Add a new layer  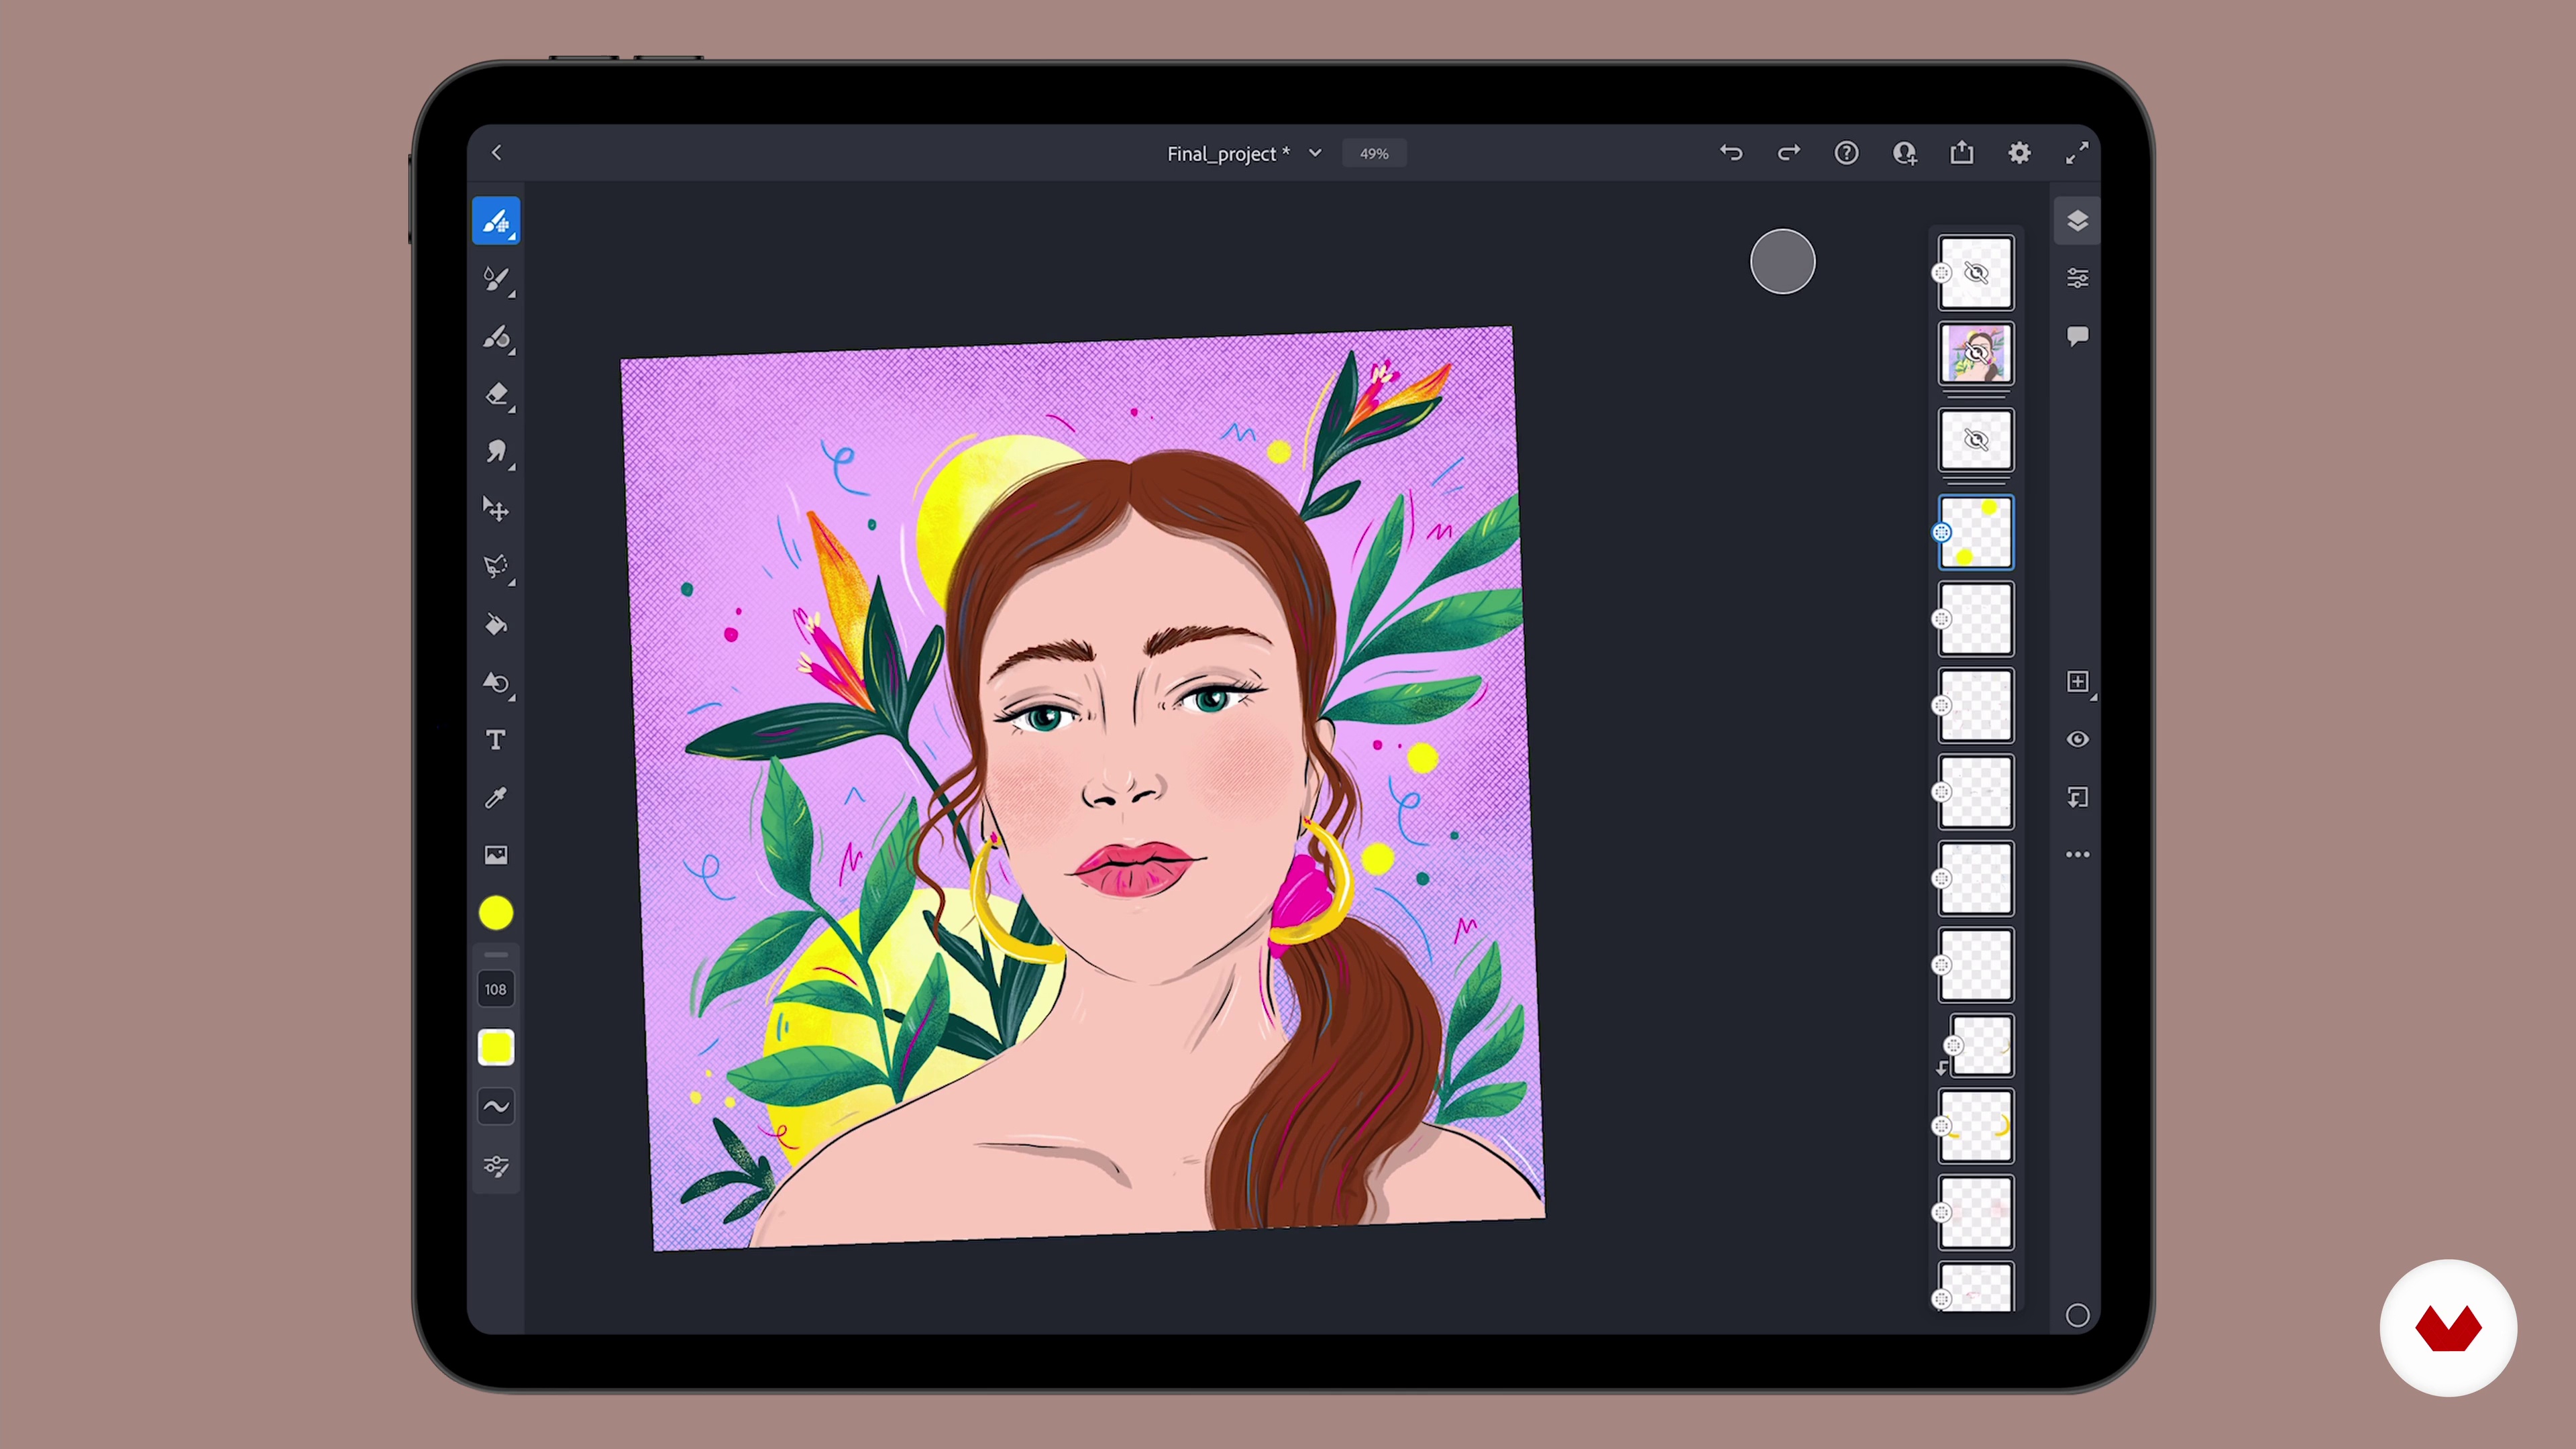tap(2077, 682)
